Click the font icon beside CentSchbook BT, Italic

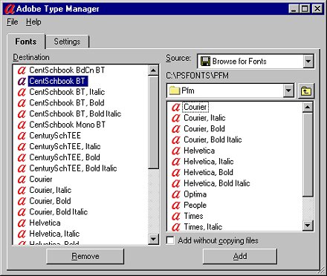[x=22, y=92]
